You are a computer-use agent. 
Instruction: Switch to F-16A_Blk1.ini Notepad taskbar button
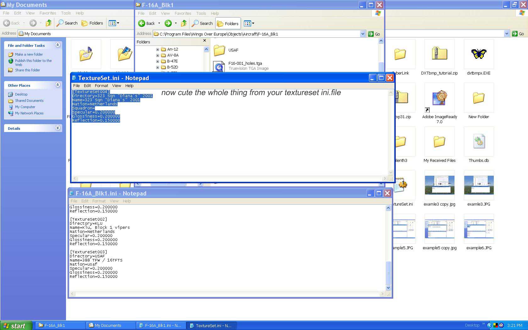[161, 326]
